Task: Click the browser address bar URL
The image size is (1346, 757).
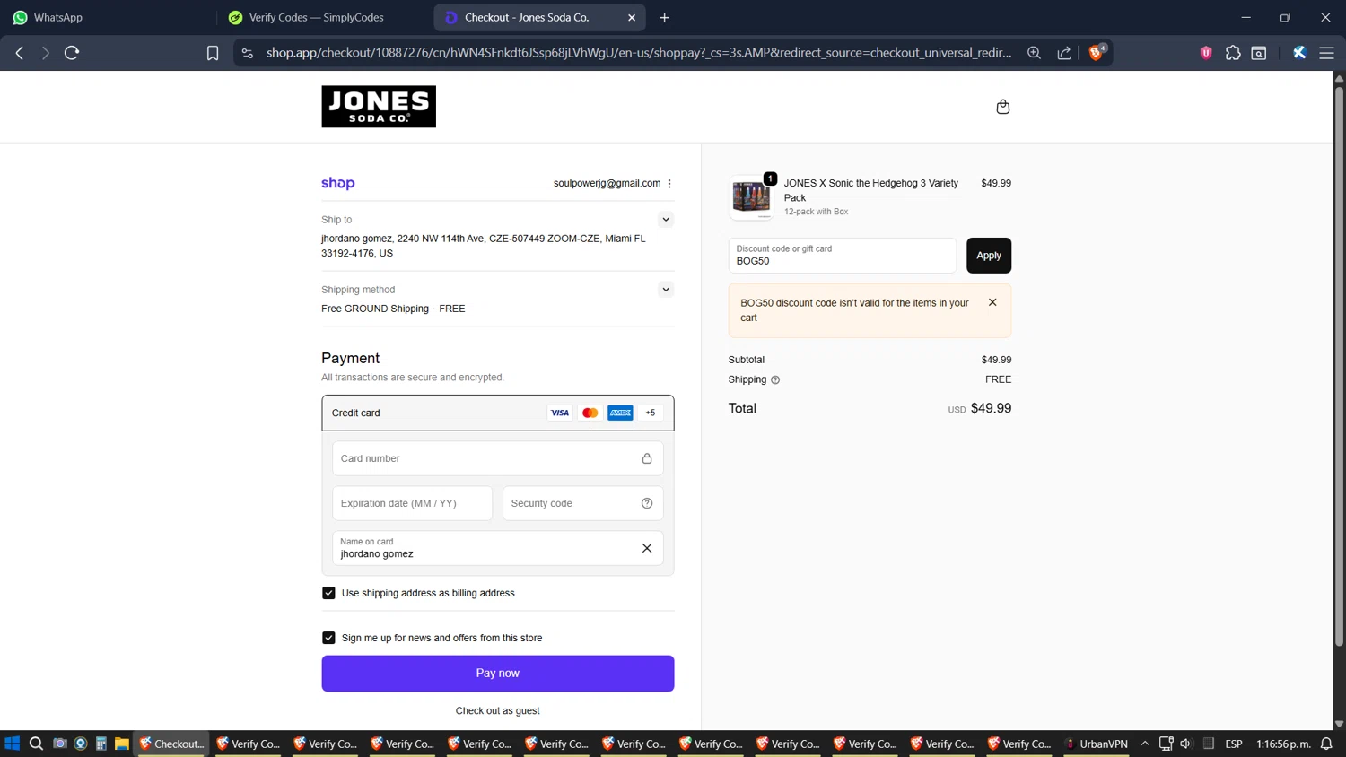Action: click(639, 53)
